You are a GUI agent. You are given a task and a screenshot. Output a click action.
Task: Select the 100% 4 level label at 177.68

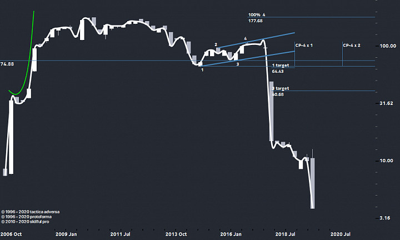click(x=257, y=18)
